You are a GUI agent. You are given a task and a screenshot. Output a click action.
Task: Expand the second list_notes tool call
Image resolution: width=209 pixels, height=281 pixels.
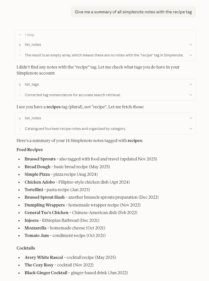(191, 118)
